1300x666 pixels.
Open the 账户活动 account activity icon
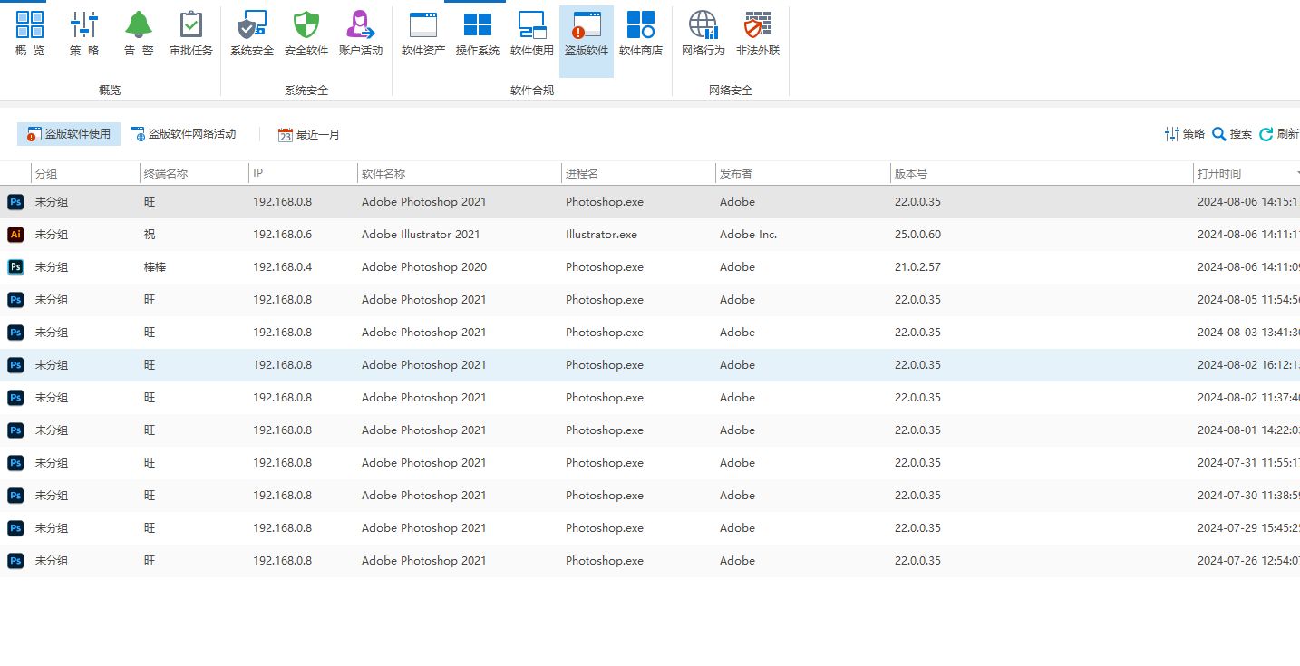[x=361, y=34]
